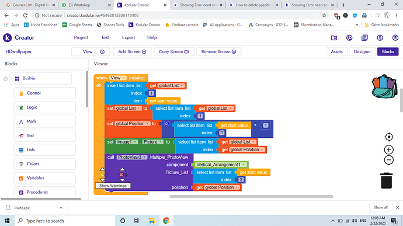Open the global List variable dropdown in the set block

tap(128, 108)
